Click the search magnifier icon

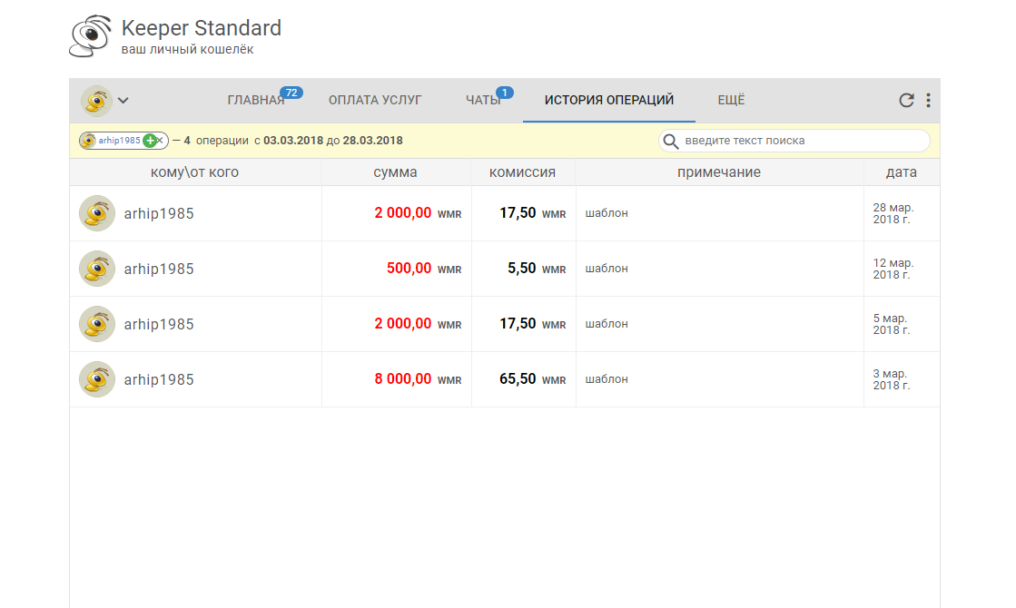[x=671, y=142]
